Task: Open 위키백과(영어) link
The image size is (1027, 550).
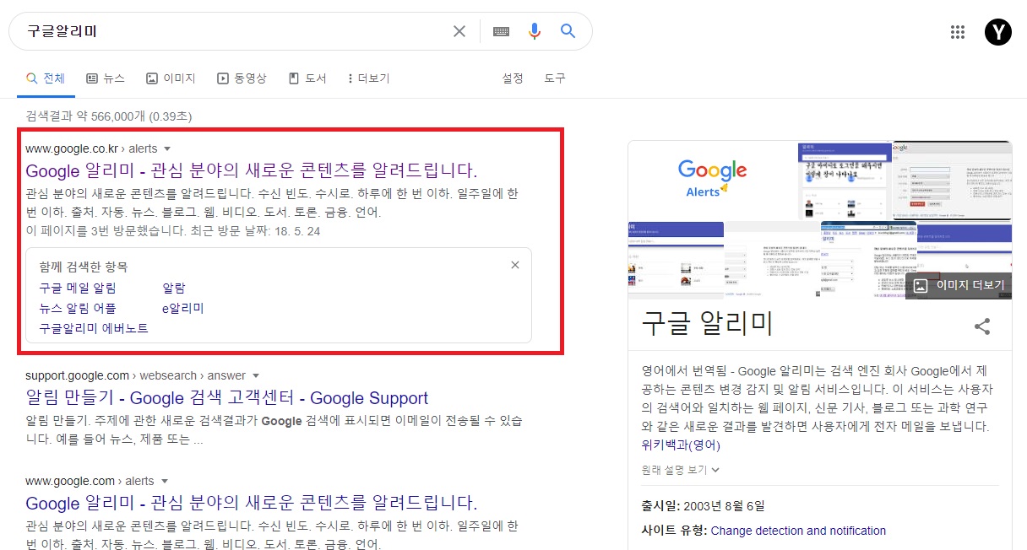Action: (681, 445)
